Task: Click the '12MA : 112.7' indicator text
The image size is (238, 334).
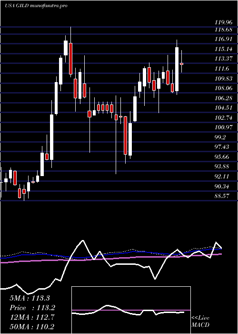Action: 32,318
